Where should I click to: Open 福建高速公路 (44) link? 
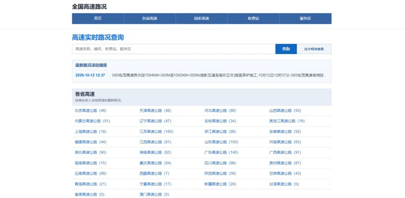[x=91, y=142]
